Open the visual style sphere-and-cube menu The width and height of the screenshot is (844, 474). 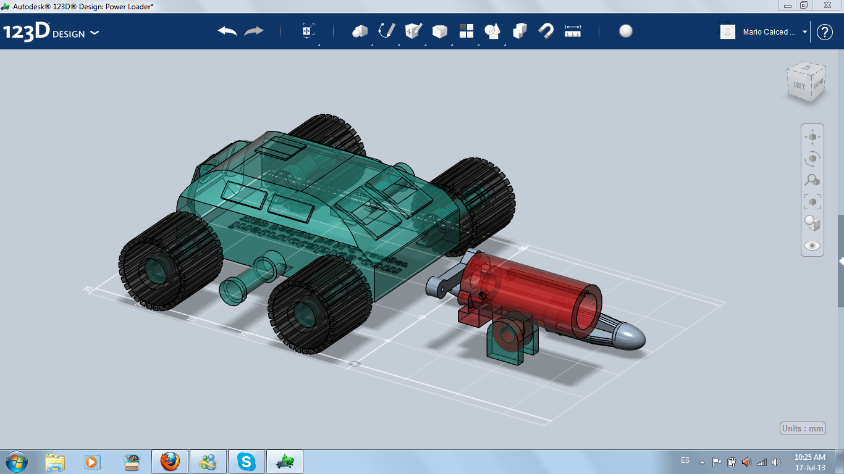pos(812,223)
